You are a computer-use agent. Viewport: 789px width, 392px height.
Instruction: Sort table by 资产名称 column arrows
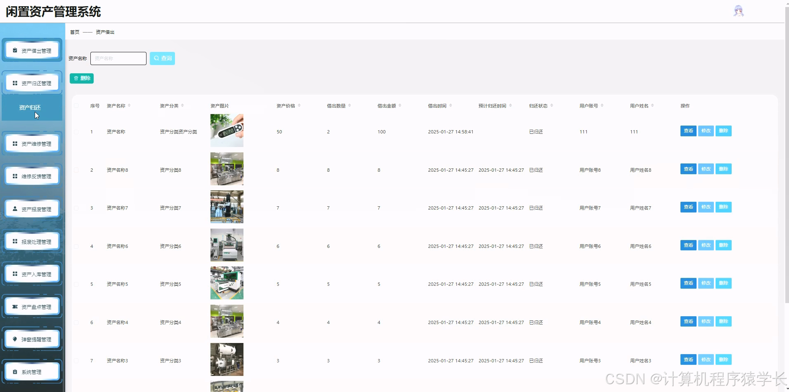129,106
